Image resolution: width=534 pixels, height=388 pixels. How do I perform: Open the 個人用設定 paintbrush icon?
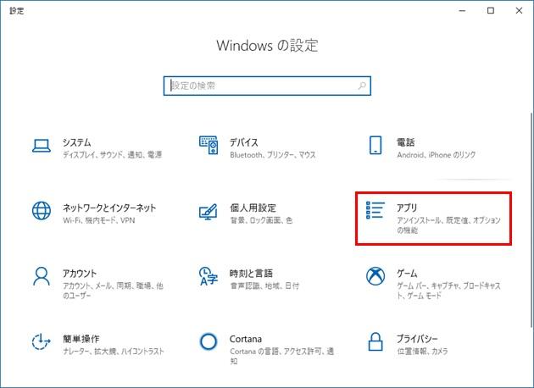208,212
